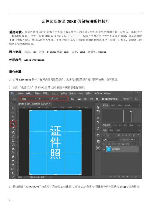Screen dimensions: 151x214
Task: Open the 3D(D) menu
Action: 81,94
